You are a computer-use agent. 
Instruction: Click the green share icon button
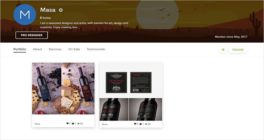(223, 50)
